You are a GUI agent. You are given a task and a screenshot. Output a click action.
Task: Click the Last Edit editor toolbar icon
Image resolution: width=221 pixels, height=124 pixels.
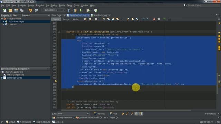pyautogui.click(x=85, y=19)
